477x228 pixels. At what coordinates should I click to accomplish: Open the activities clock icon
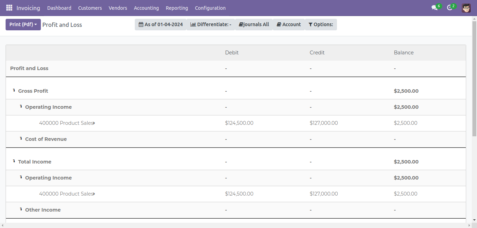click(450, 8)
